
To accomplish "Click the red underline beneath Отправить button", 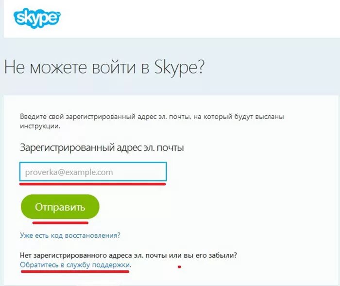I will (x=60, y=223).
